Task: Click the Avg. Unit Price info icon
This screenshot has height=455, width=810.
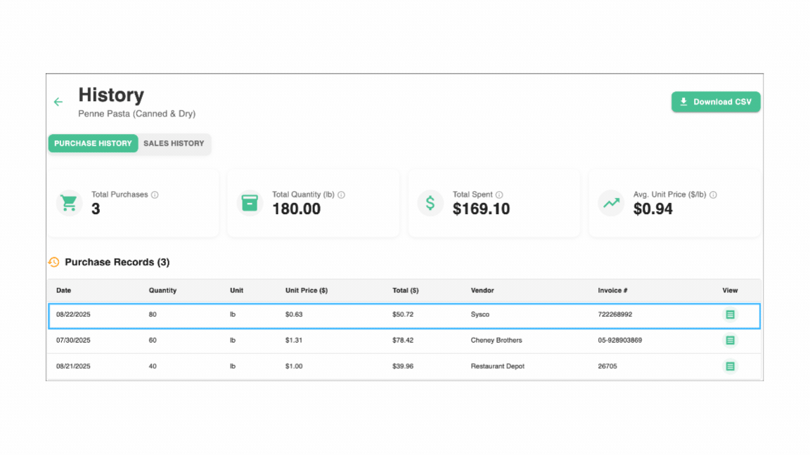Action: coord(713,194)
